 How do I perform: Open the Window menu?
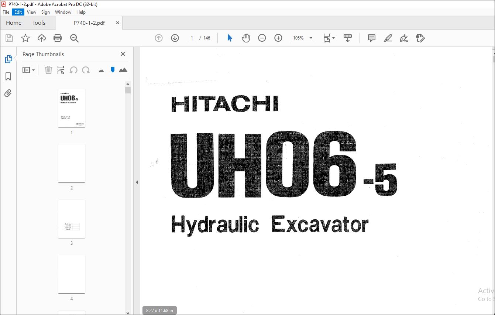pos(63,12)
